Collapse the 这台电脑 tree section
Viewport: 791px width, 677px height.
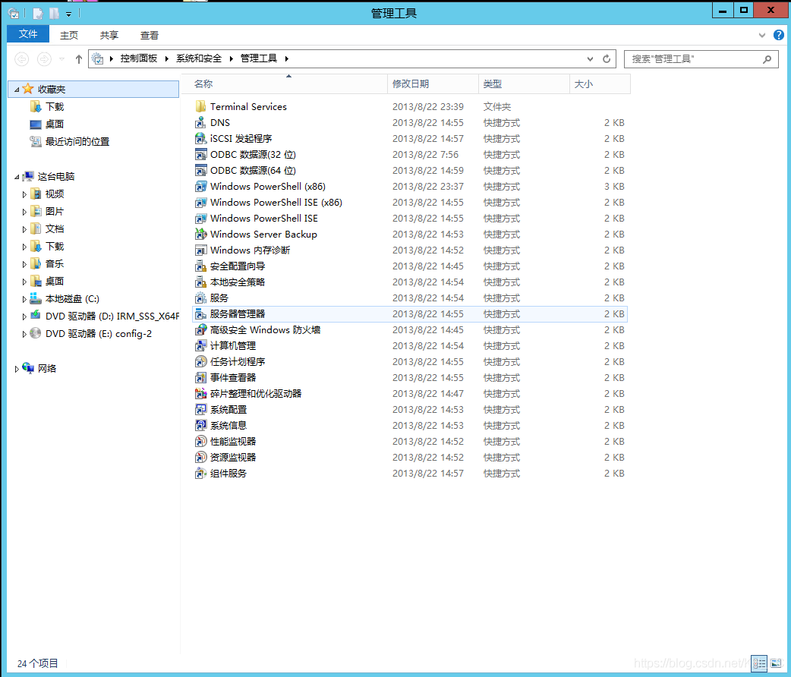[x=15, y=176]
